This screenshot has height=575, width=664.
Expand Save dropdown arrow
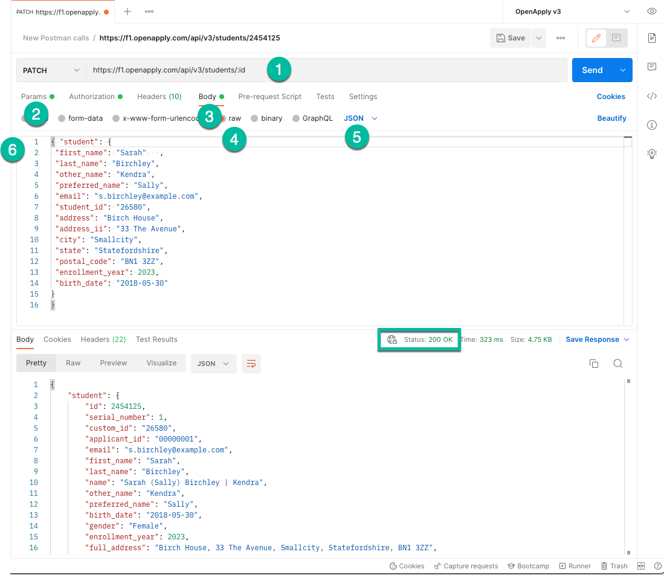point(539,38)
